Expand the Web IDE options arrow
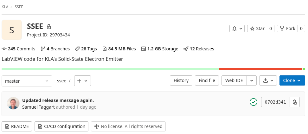Viewport: 308px width, 134px height. [252, 80]
